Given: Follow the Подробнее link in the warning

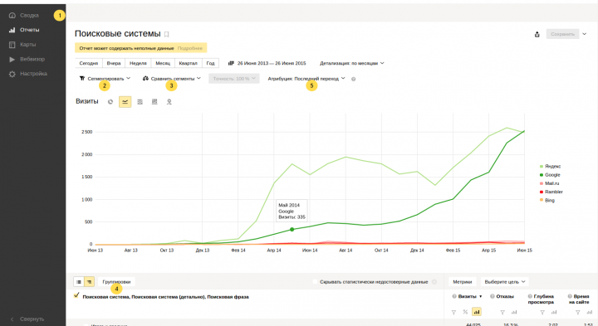Looking at the screenshot, I should pos(190,48).
